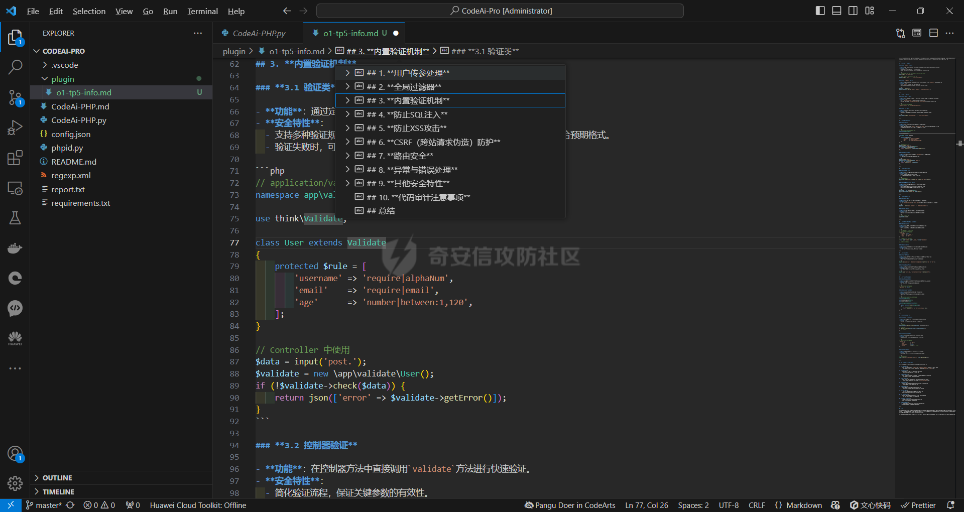
Task: Collapse the plugin folder
Action: (x=45, y=79)
